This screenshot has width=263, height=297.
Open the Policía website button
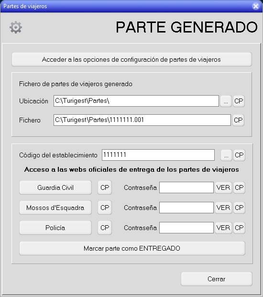point(55,228)
